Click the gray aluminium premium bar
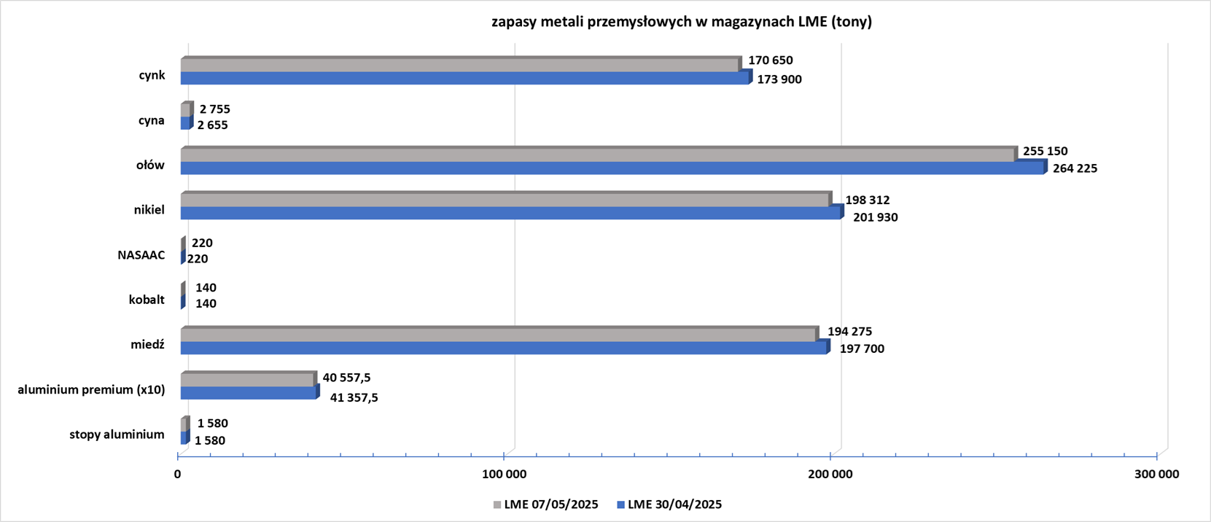Screen dimensions: 1211x522 point(249,379)
